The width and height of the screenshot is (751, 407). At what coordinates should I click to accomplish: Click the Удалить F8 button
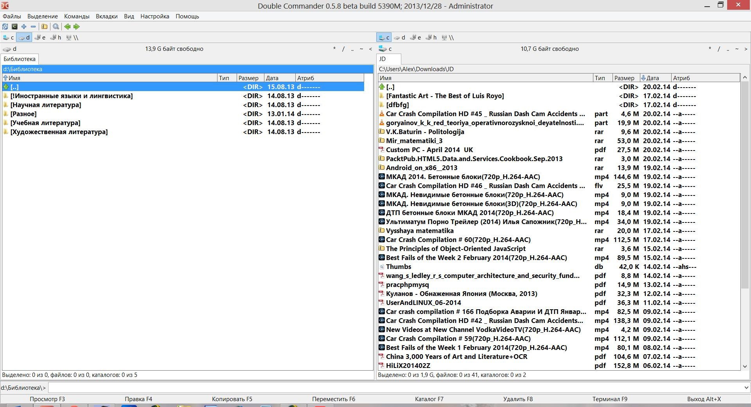coord(518,399)
